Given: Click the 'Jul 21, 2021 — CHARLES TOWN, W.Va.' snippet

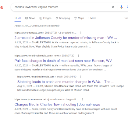Looking at the screenshot, I should (x=67, y=45).
